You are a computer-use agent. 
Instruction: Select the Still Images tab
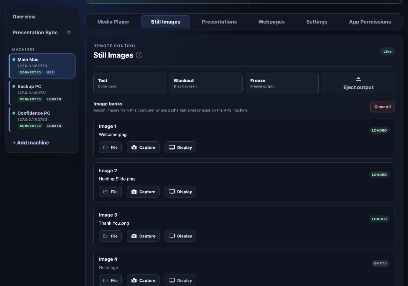tap(166, 22)
